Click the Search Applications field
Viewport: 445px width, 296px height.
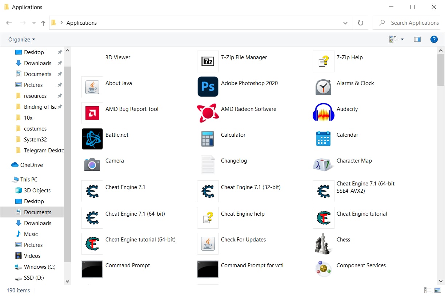(x=406, y=23)
